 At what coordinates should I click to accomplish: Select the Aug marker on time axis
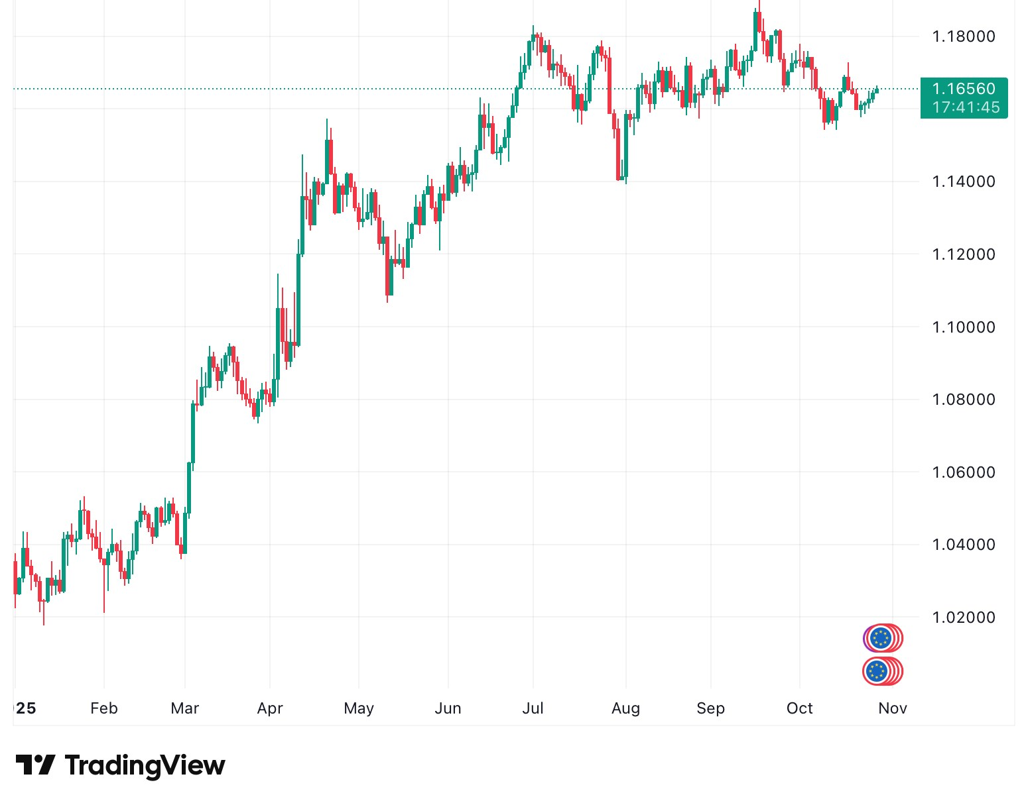625,708
